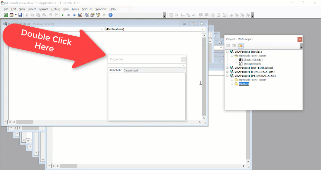
Task: Click the background code window's bottom scrollbar thumb
Action: [68, 166]
